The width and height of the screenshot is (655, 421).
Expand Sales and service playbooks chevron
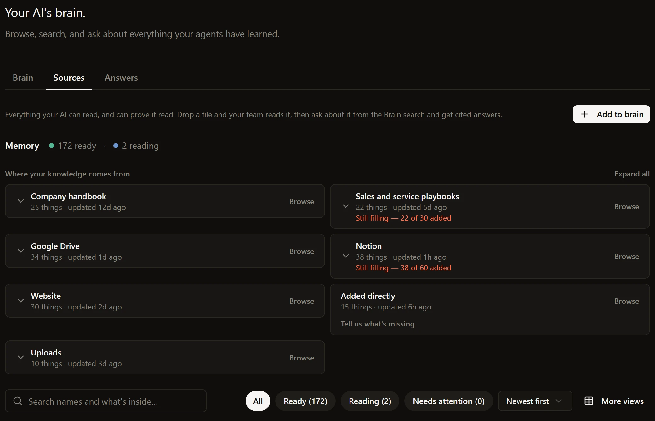tap(346, 206)
